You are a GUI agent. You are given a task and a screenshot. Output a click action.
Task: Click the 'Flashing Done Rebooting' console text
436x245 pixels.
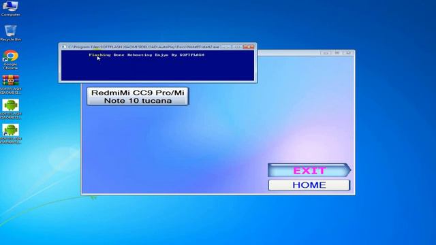pos(121,55)
